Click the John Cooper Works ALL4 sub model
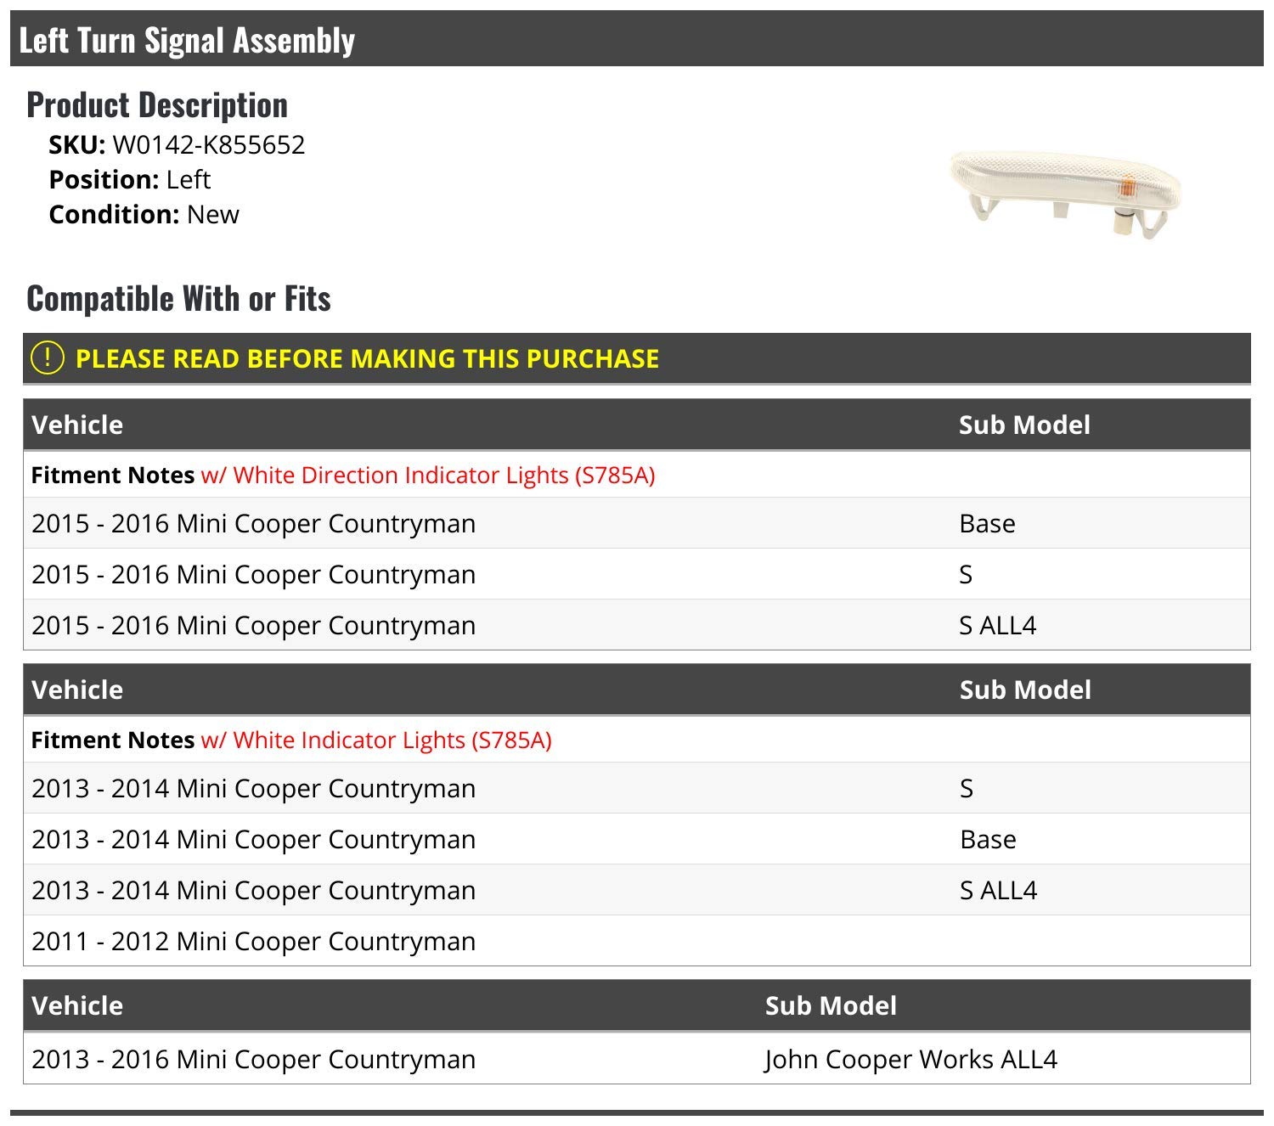Viewport: 1274px width, 1126px height. pyautogui.click(x=910, y=1059)
